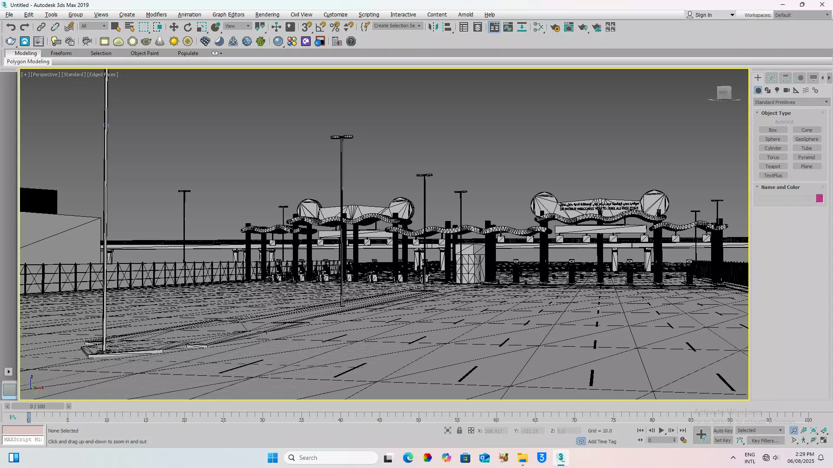
Task: Click the 0 / 100 time slider
Action: [x=38, y=406]
